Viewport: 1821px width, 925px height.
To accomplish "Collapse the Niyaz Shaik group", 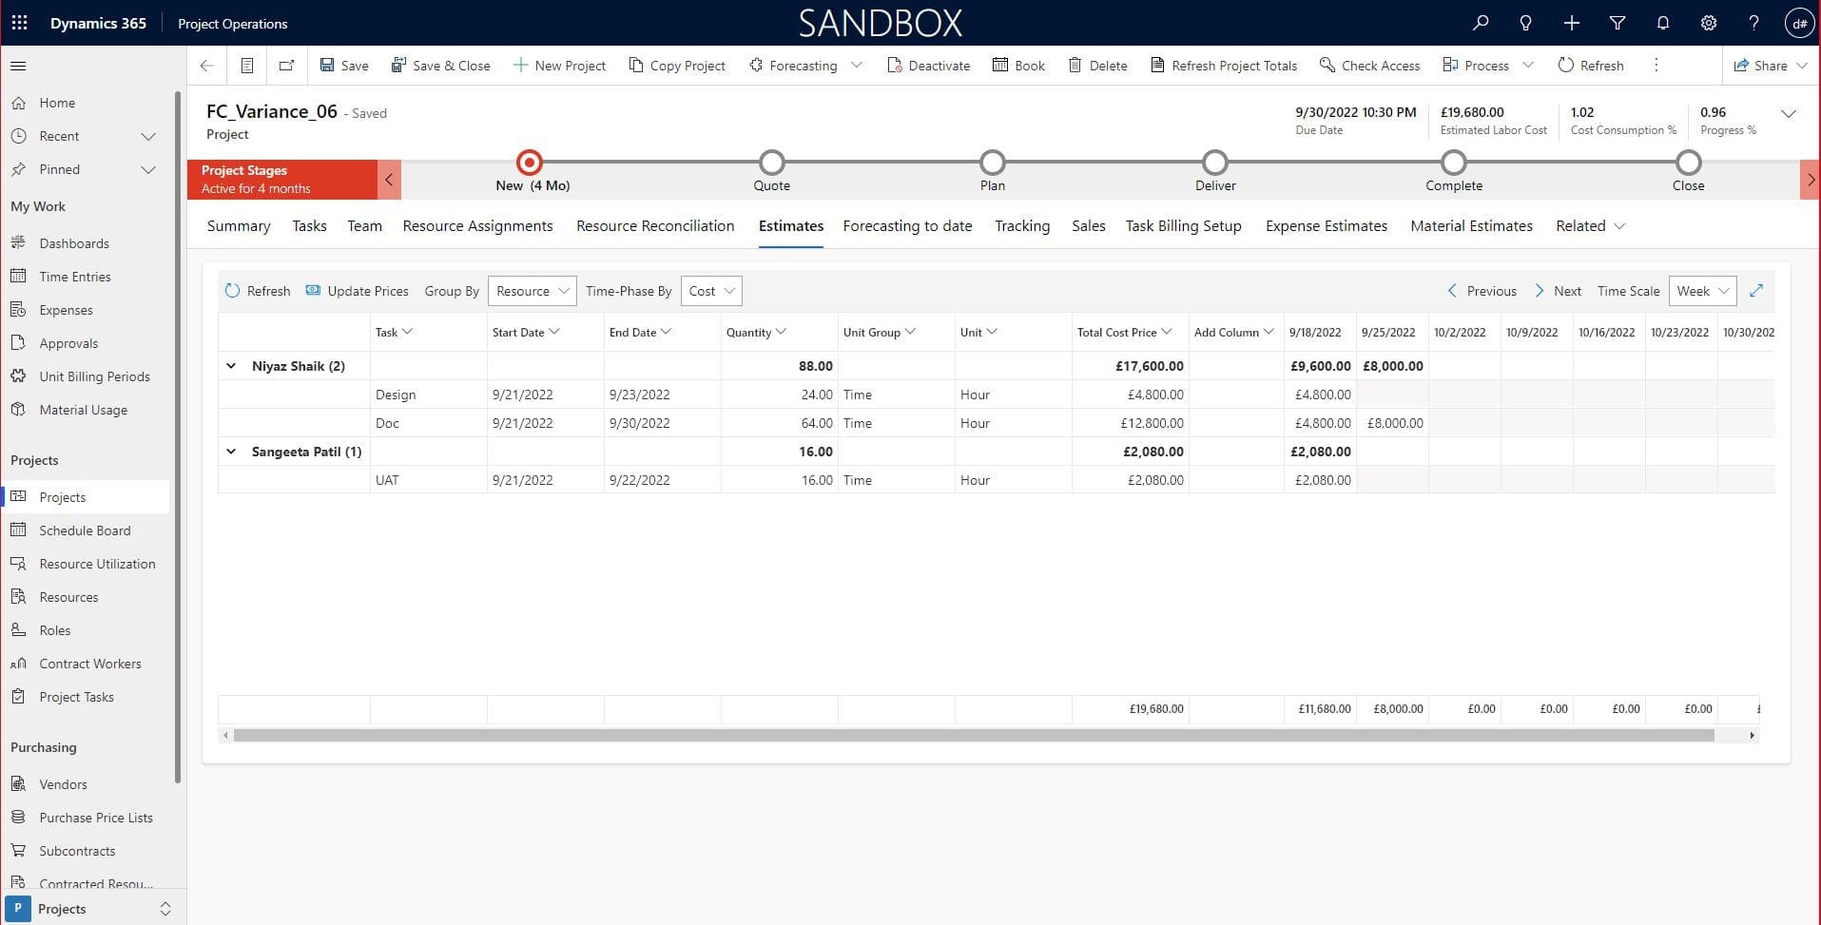I will point(231,366).
